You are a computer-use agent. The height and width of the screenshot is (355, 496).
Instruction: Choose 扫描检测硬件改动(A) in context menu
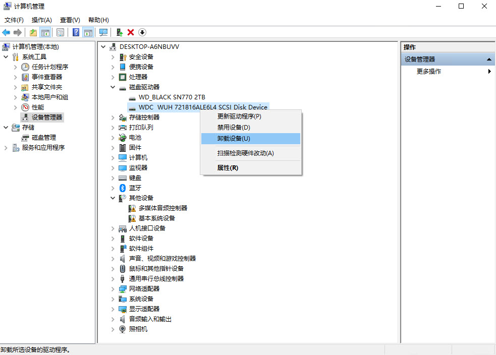[251, 153]
